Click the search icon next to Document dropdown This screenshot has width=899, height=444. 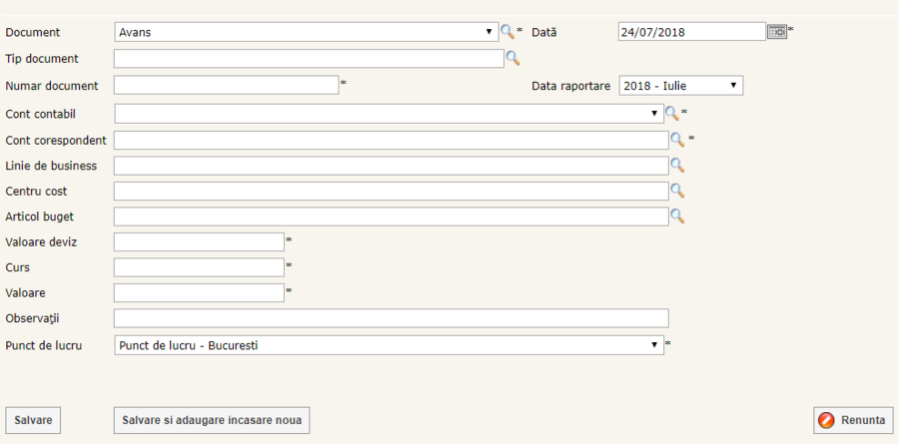[507, 32]
